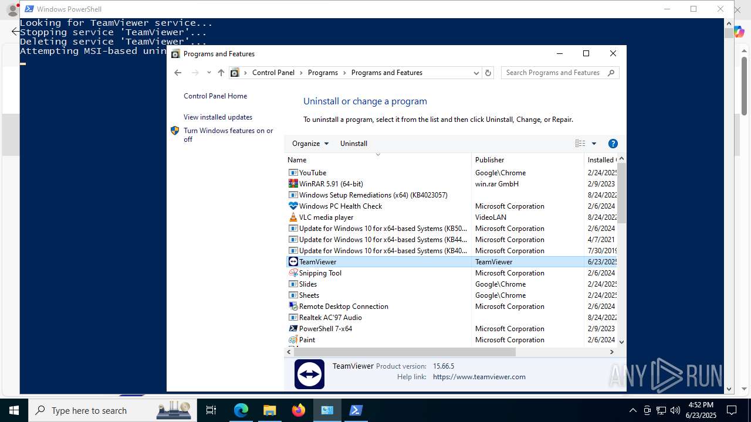This screenshot has height=422, width=751.
Task: Sort by the Name column header
Action: 378,160
